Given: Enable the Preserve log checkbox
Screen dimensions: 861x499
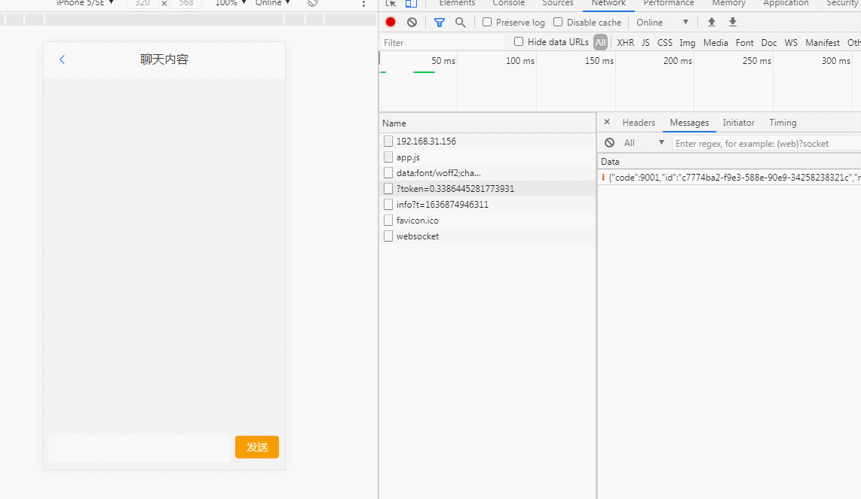Looking at the screenshot, I should 487,23.
